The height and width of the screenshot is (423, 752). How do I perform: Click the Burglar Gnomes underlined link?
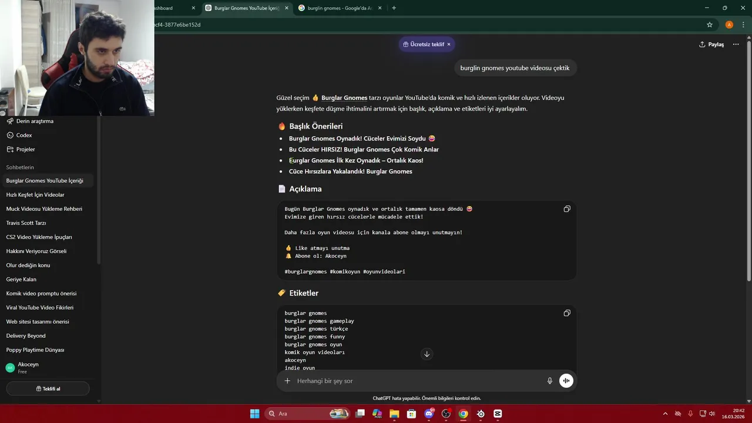pyautogui.click(x=344, y=98)
